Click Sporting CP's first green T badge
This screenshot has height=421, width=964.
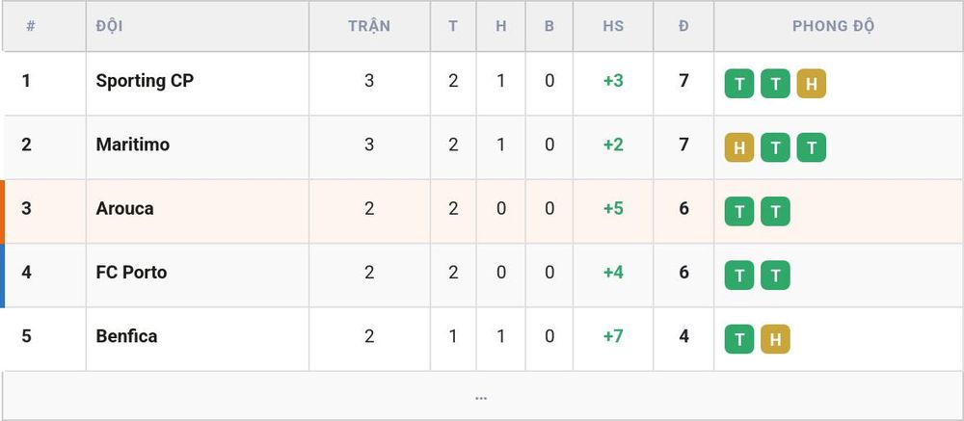[739, 84]
